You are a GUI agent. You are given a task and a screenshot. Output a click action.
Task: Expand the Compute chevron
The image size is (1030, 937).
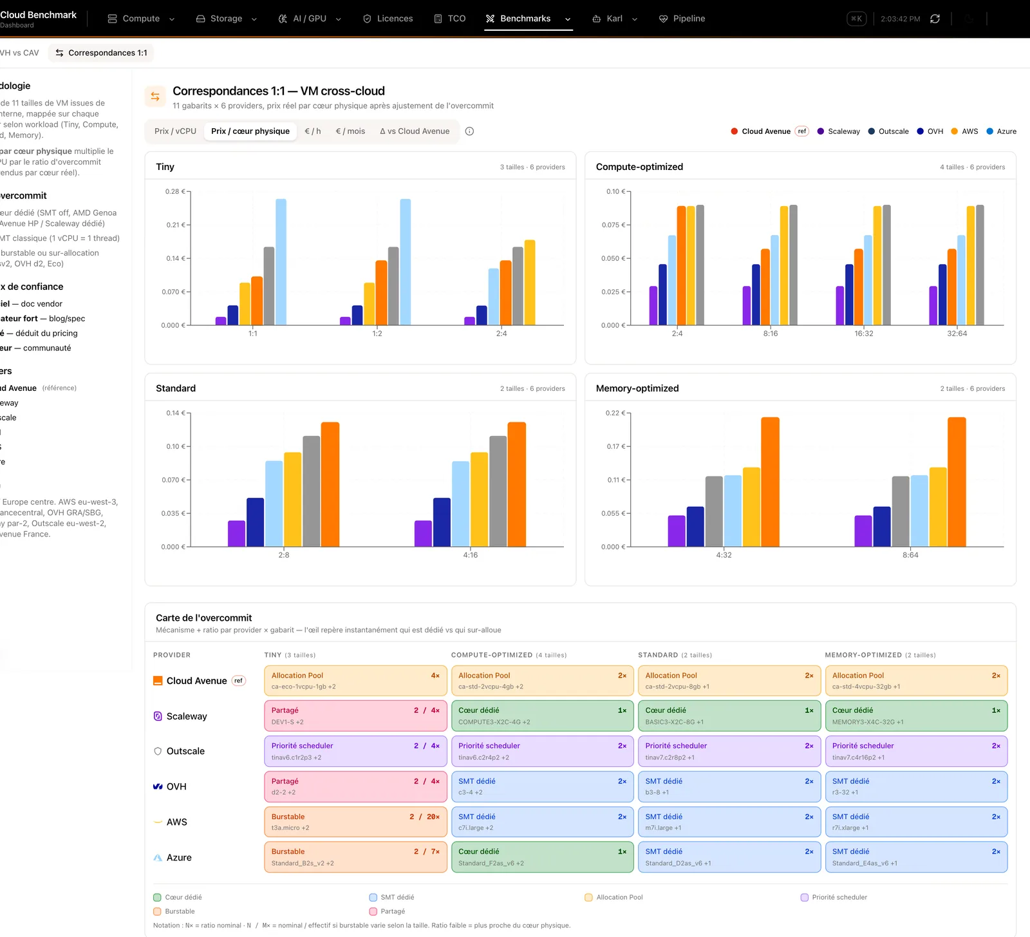172,19
